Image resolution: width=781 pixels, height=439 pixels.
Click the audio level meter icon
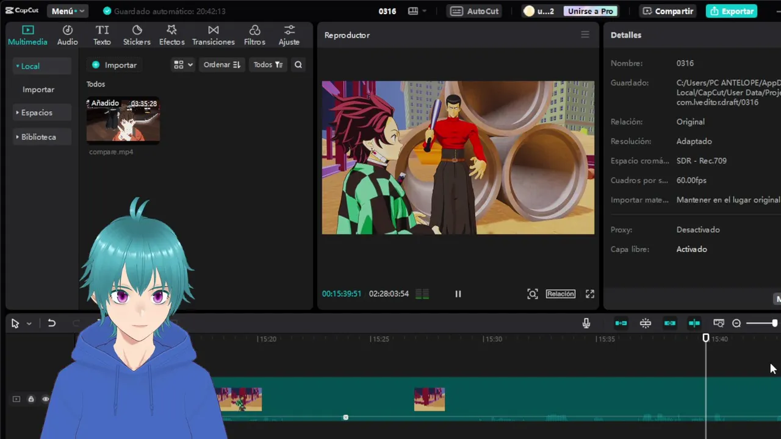tap(422, 294)
